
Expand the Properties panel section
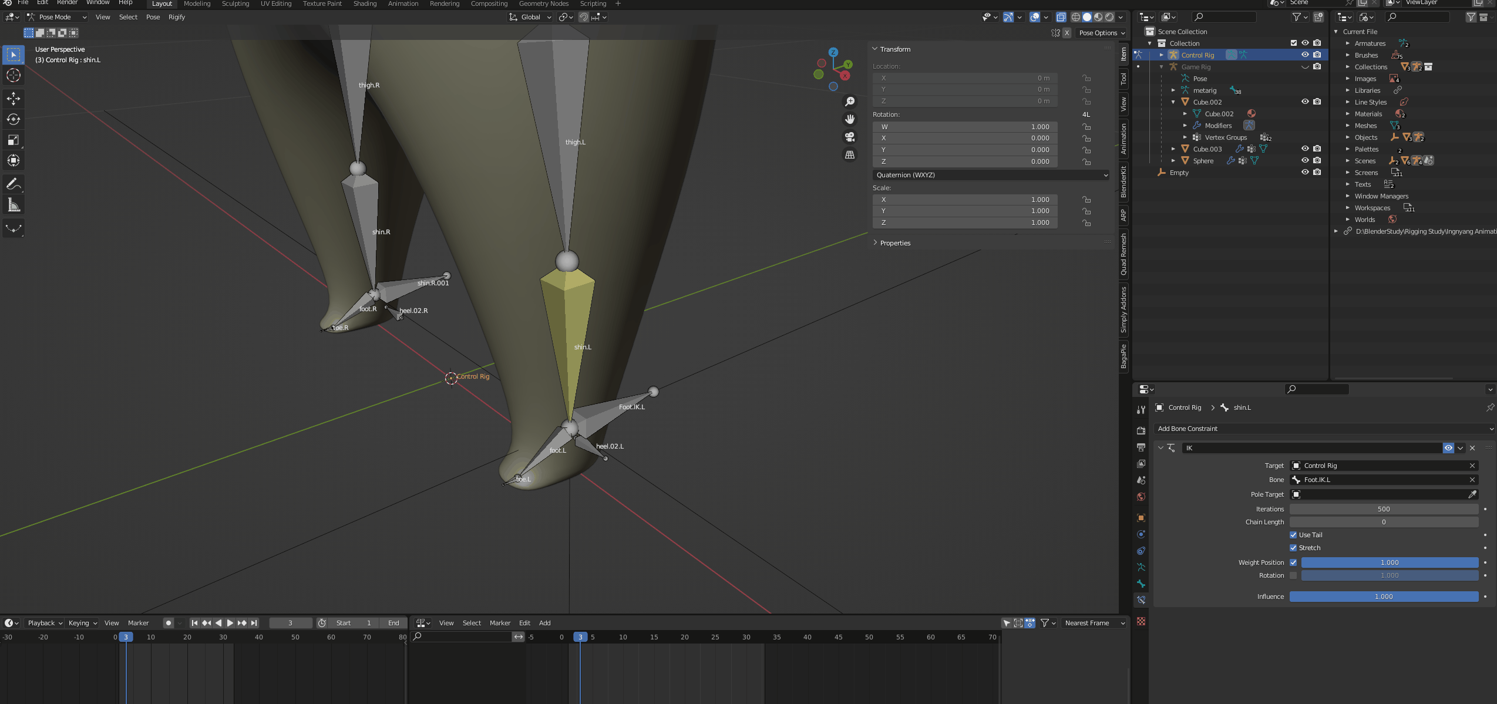coord(894,243)
